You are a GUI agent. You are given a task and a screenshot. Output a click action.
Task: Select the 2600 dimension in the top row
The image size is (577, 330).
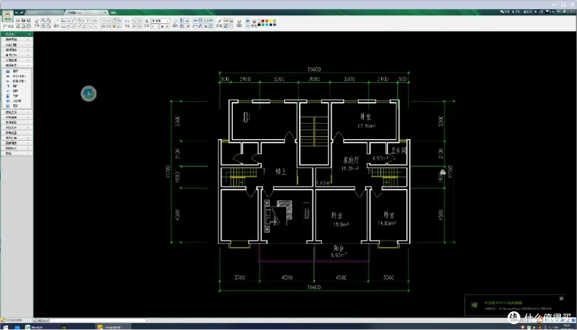pos(314,79)
